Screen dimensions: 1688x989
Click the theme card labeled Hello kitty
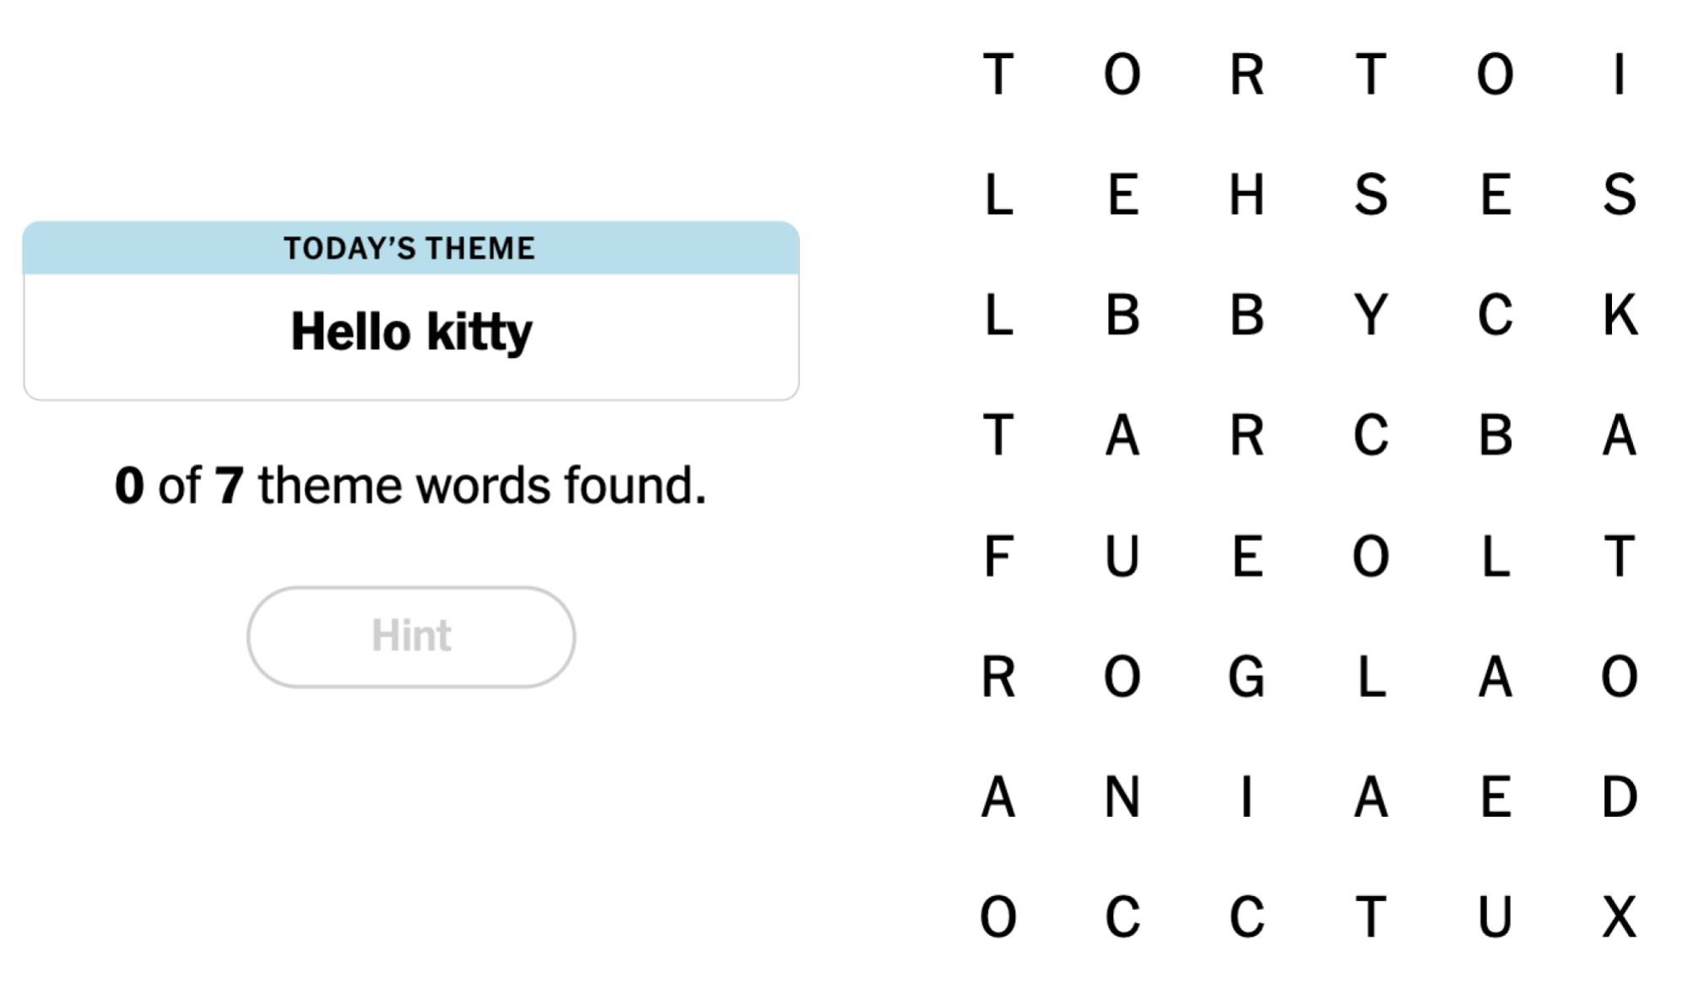(x=411, y=332)
